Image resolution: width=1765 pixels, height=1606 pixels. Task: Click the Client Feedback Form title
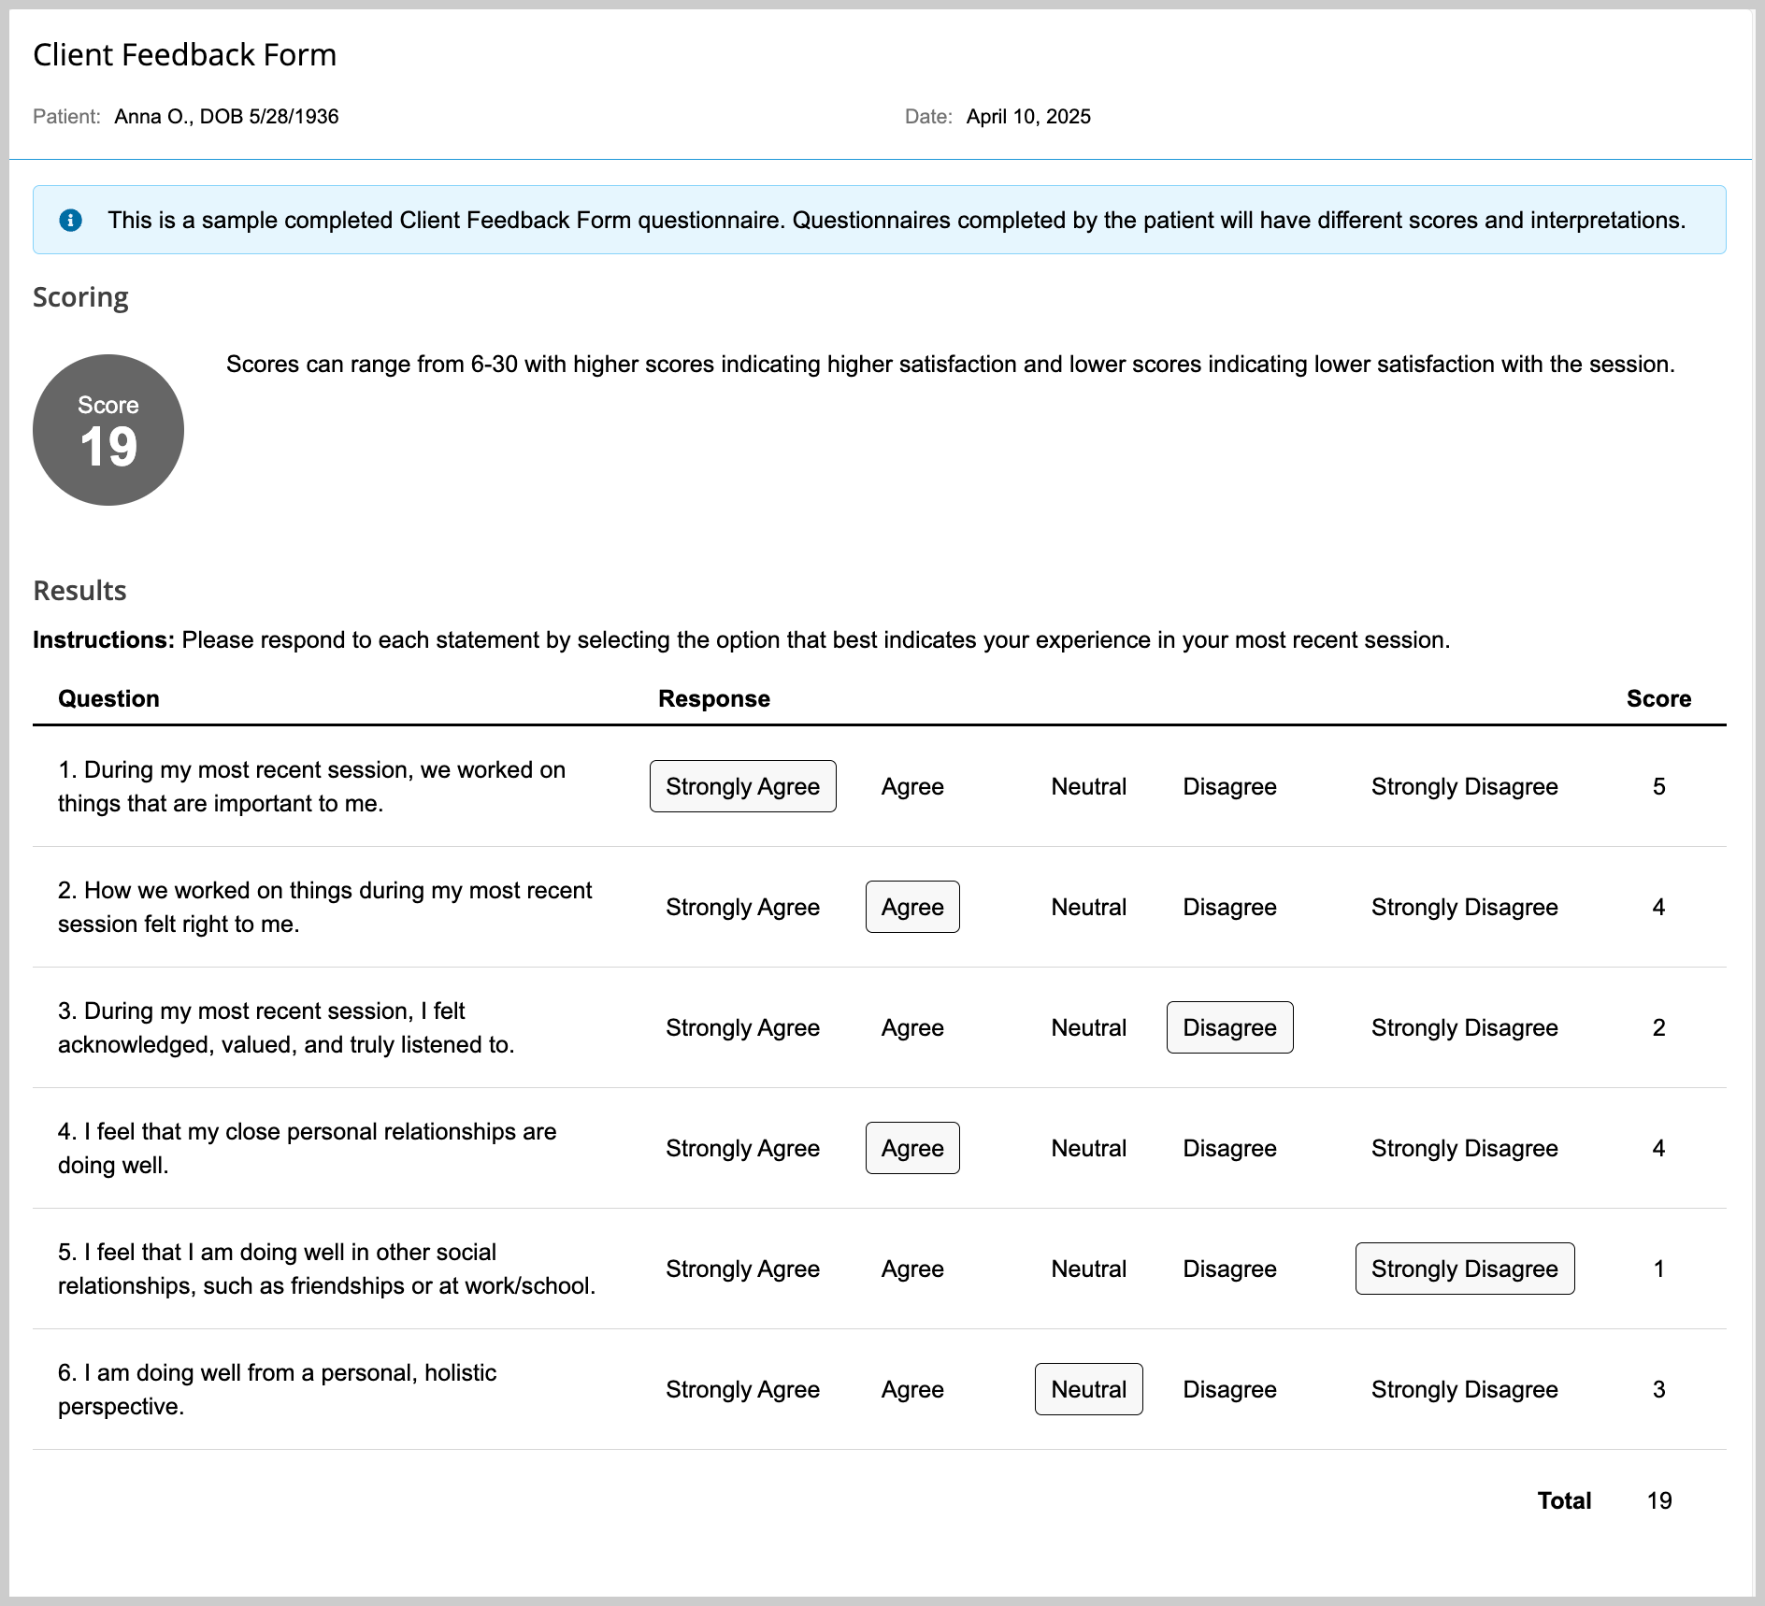coord(184,55)
